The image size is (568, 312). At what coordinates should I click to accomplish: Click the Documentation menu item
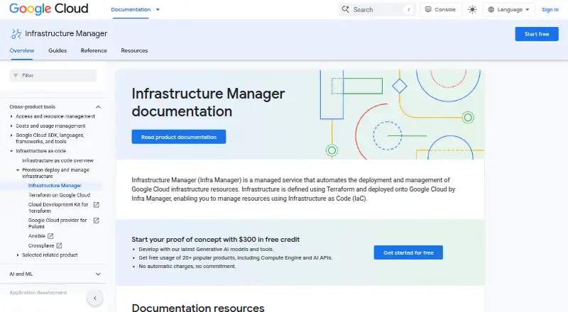pyautogui.click(x=131, y=10)
